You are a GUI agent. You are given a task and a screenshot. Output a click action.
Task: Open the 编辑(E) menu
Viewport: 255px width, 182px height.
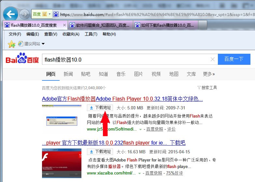(x=33, y=34)
